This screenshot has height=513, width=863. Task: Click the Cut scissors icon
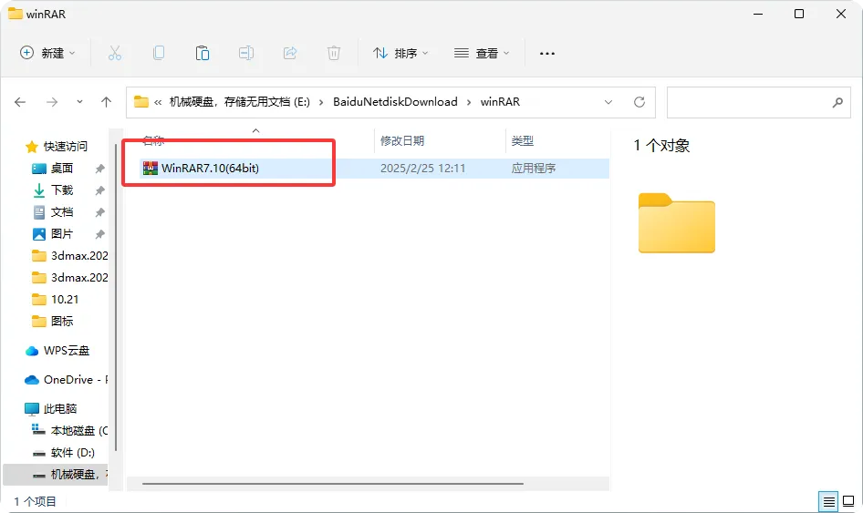click(114, 54)
